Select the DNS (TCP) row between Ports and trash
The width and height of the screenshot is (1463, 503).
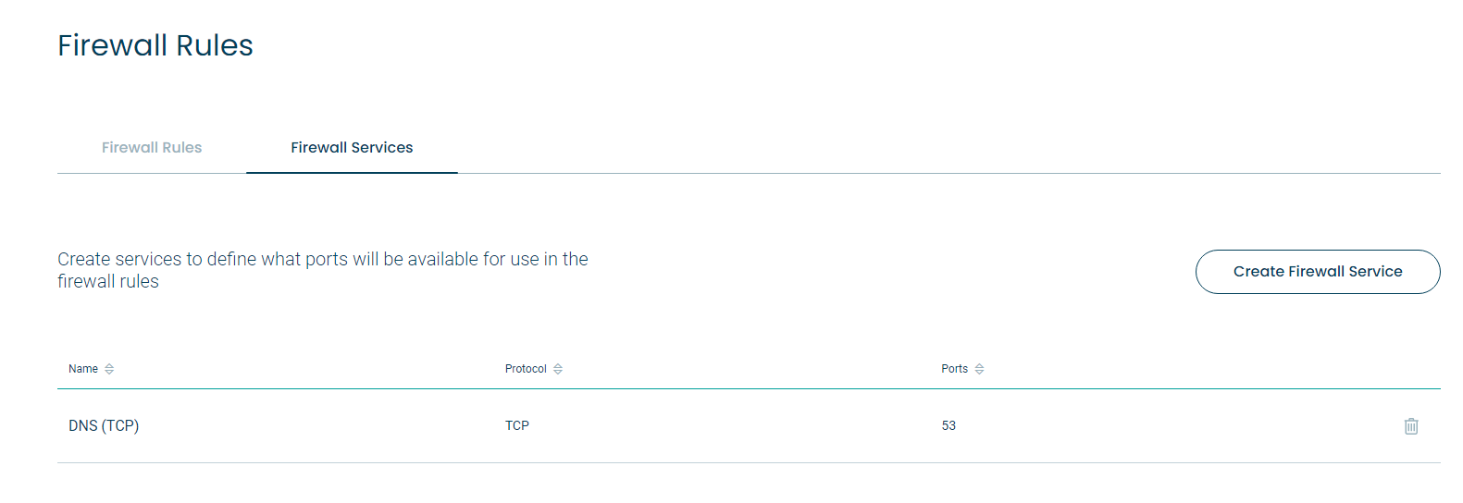tap(1175, 425)
